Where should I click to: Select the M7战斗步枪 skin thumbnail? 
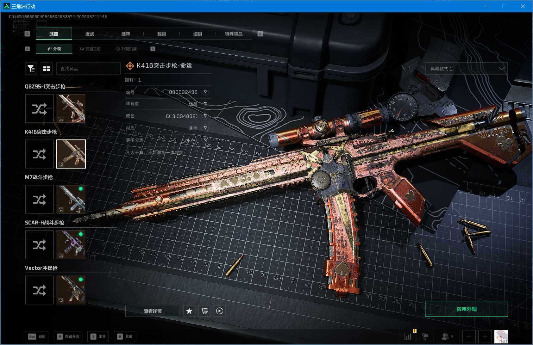tap(71, 199)
